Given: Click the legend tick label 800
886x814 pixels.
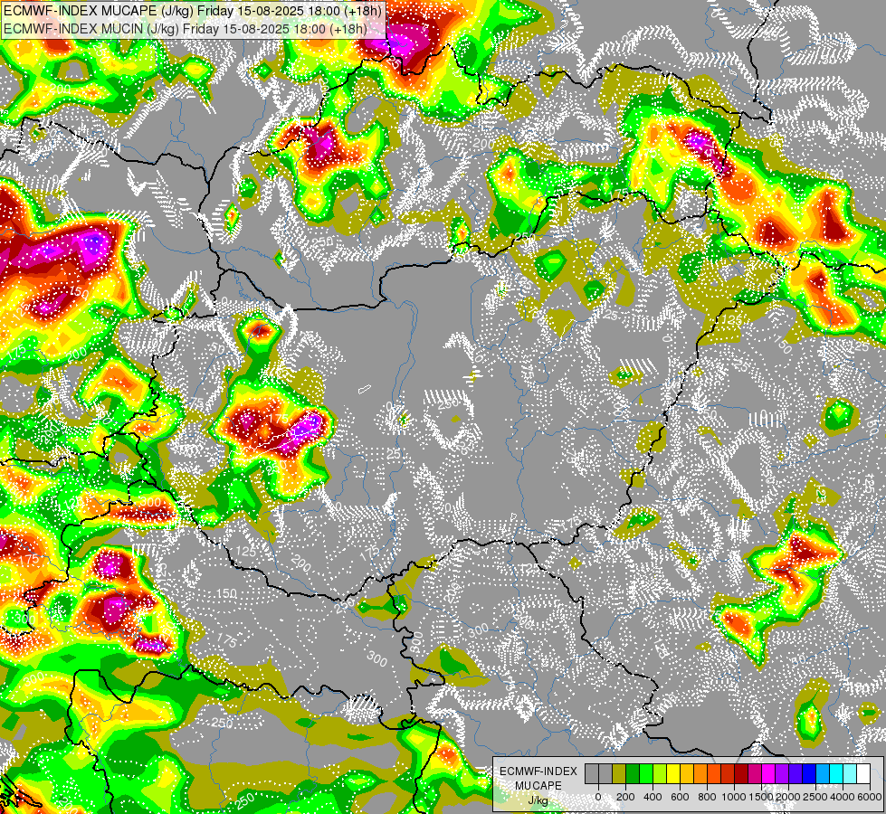Looking at the screenshot, I should click(707, 797).
